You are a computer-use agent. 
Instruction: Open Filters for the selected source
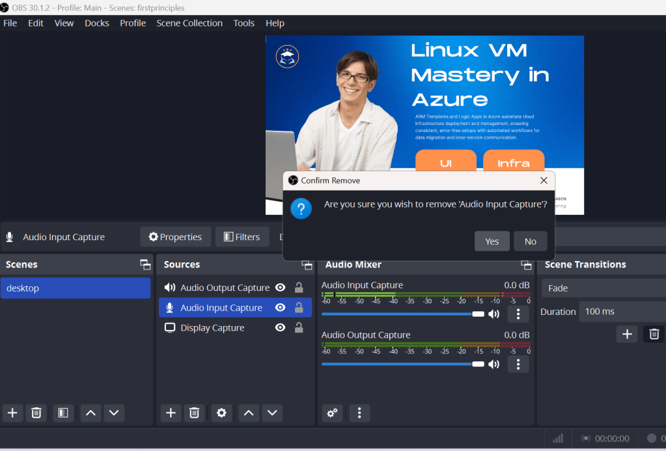242,236
